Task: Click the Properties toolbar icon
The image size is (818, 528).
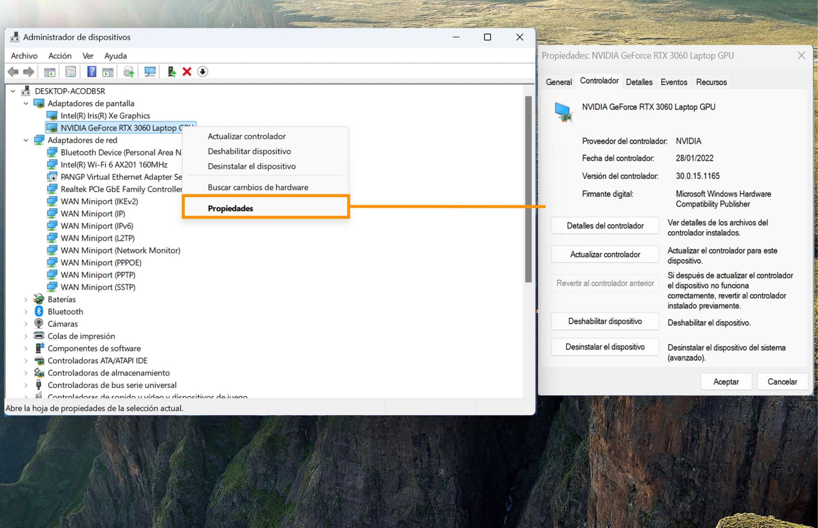Action: [x=70, y=72]
